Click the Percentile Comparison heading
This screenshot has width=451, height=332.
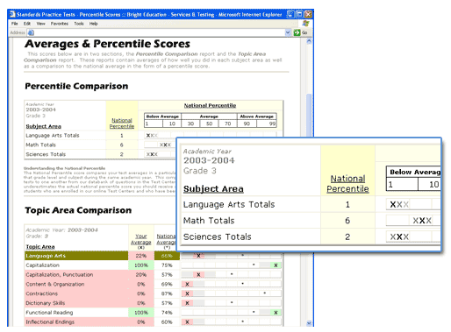(x=76, y=86)
